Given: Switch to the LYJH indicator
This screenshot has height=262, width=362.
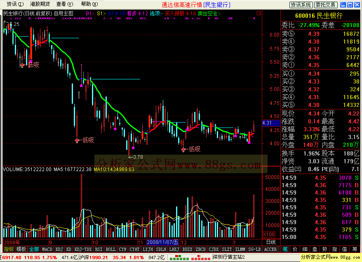Looking at the screenshot, I should [148, 249].
